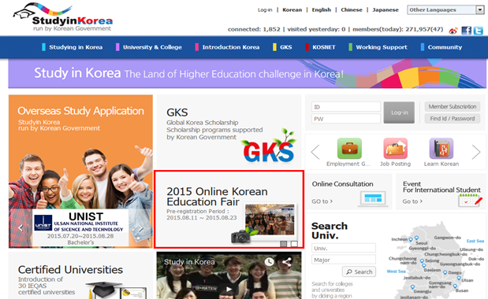488x299 pixels.
Task: Click the share icon on the video
Action: click(x=287, y=262)
